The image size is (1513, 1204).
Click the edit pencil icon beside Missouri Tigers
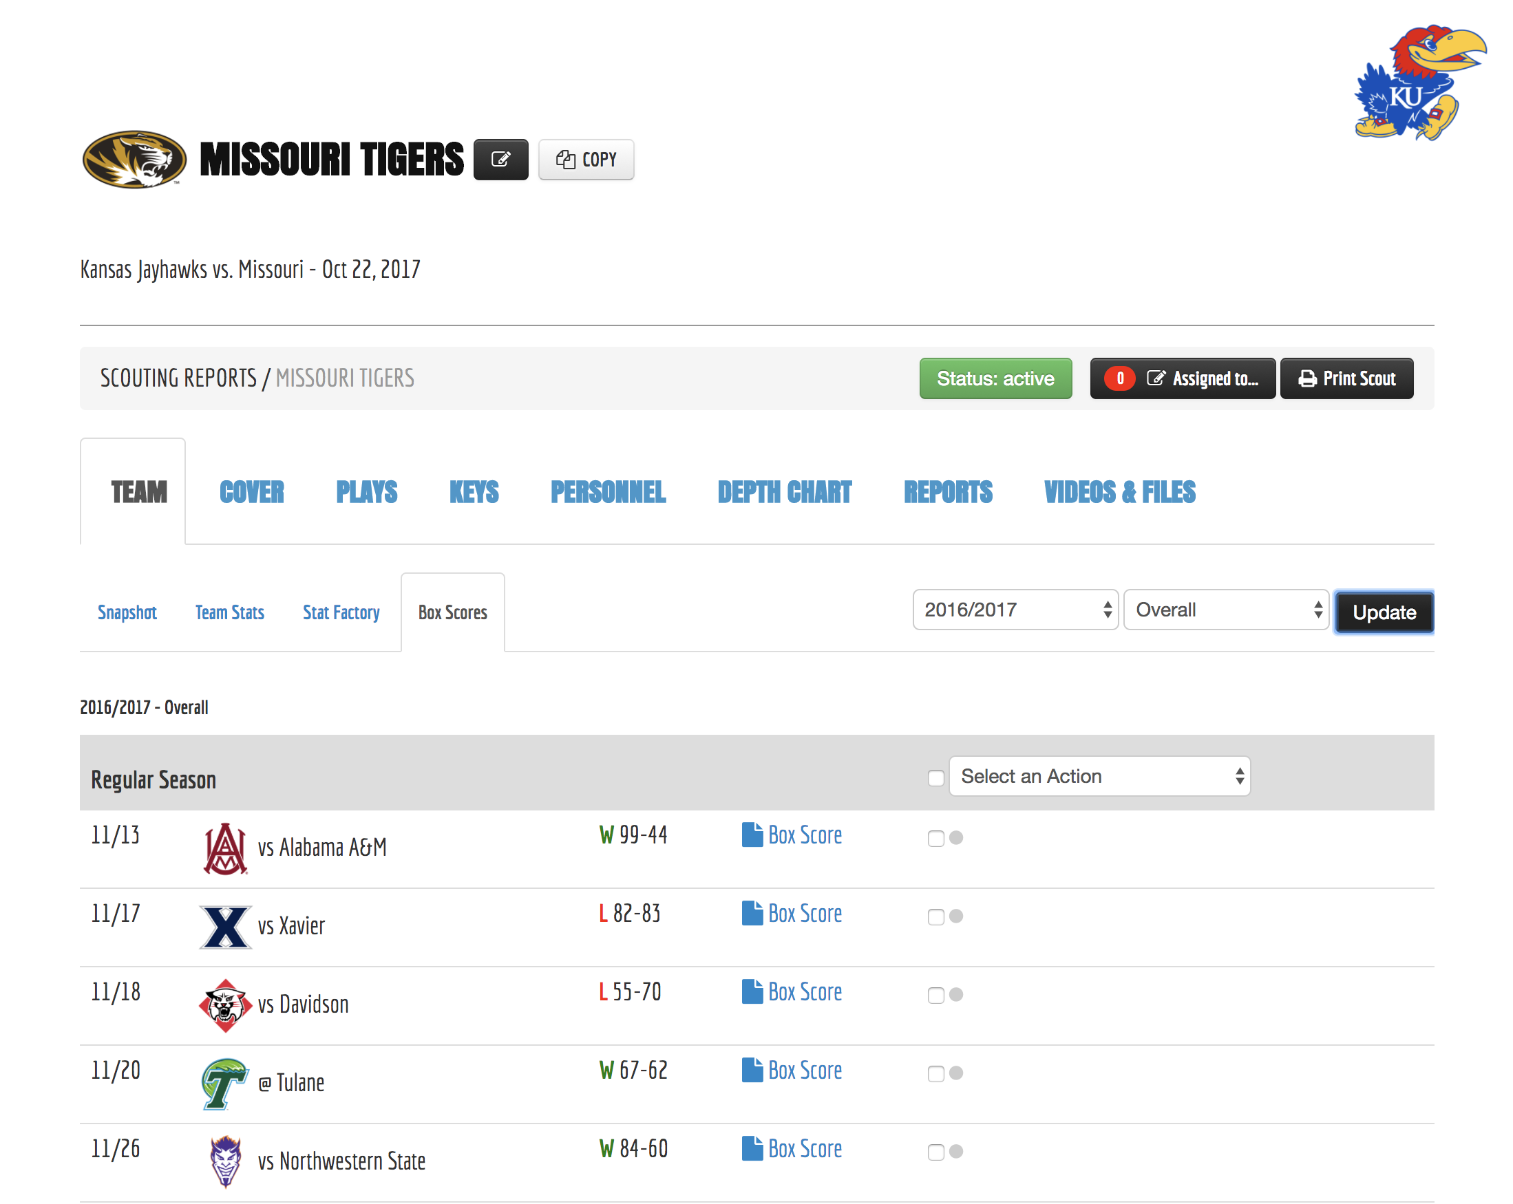(500, 159)
